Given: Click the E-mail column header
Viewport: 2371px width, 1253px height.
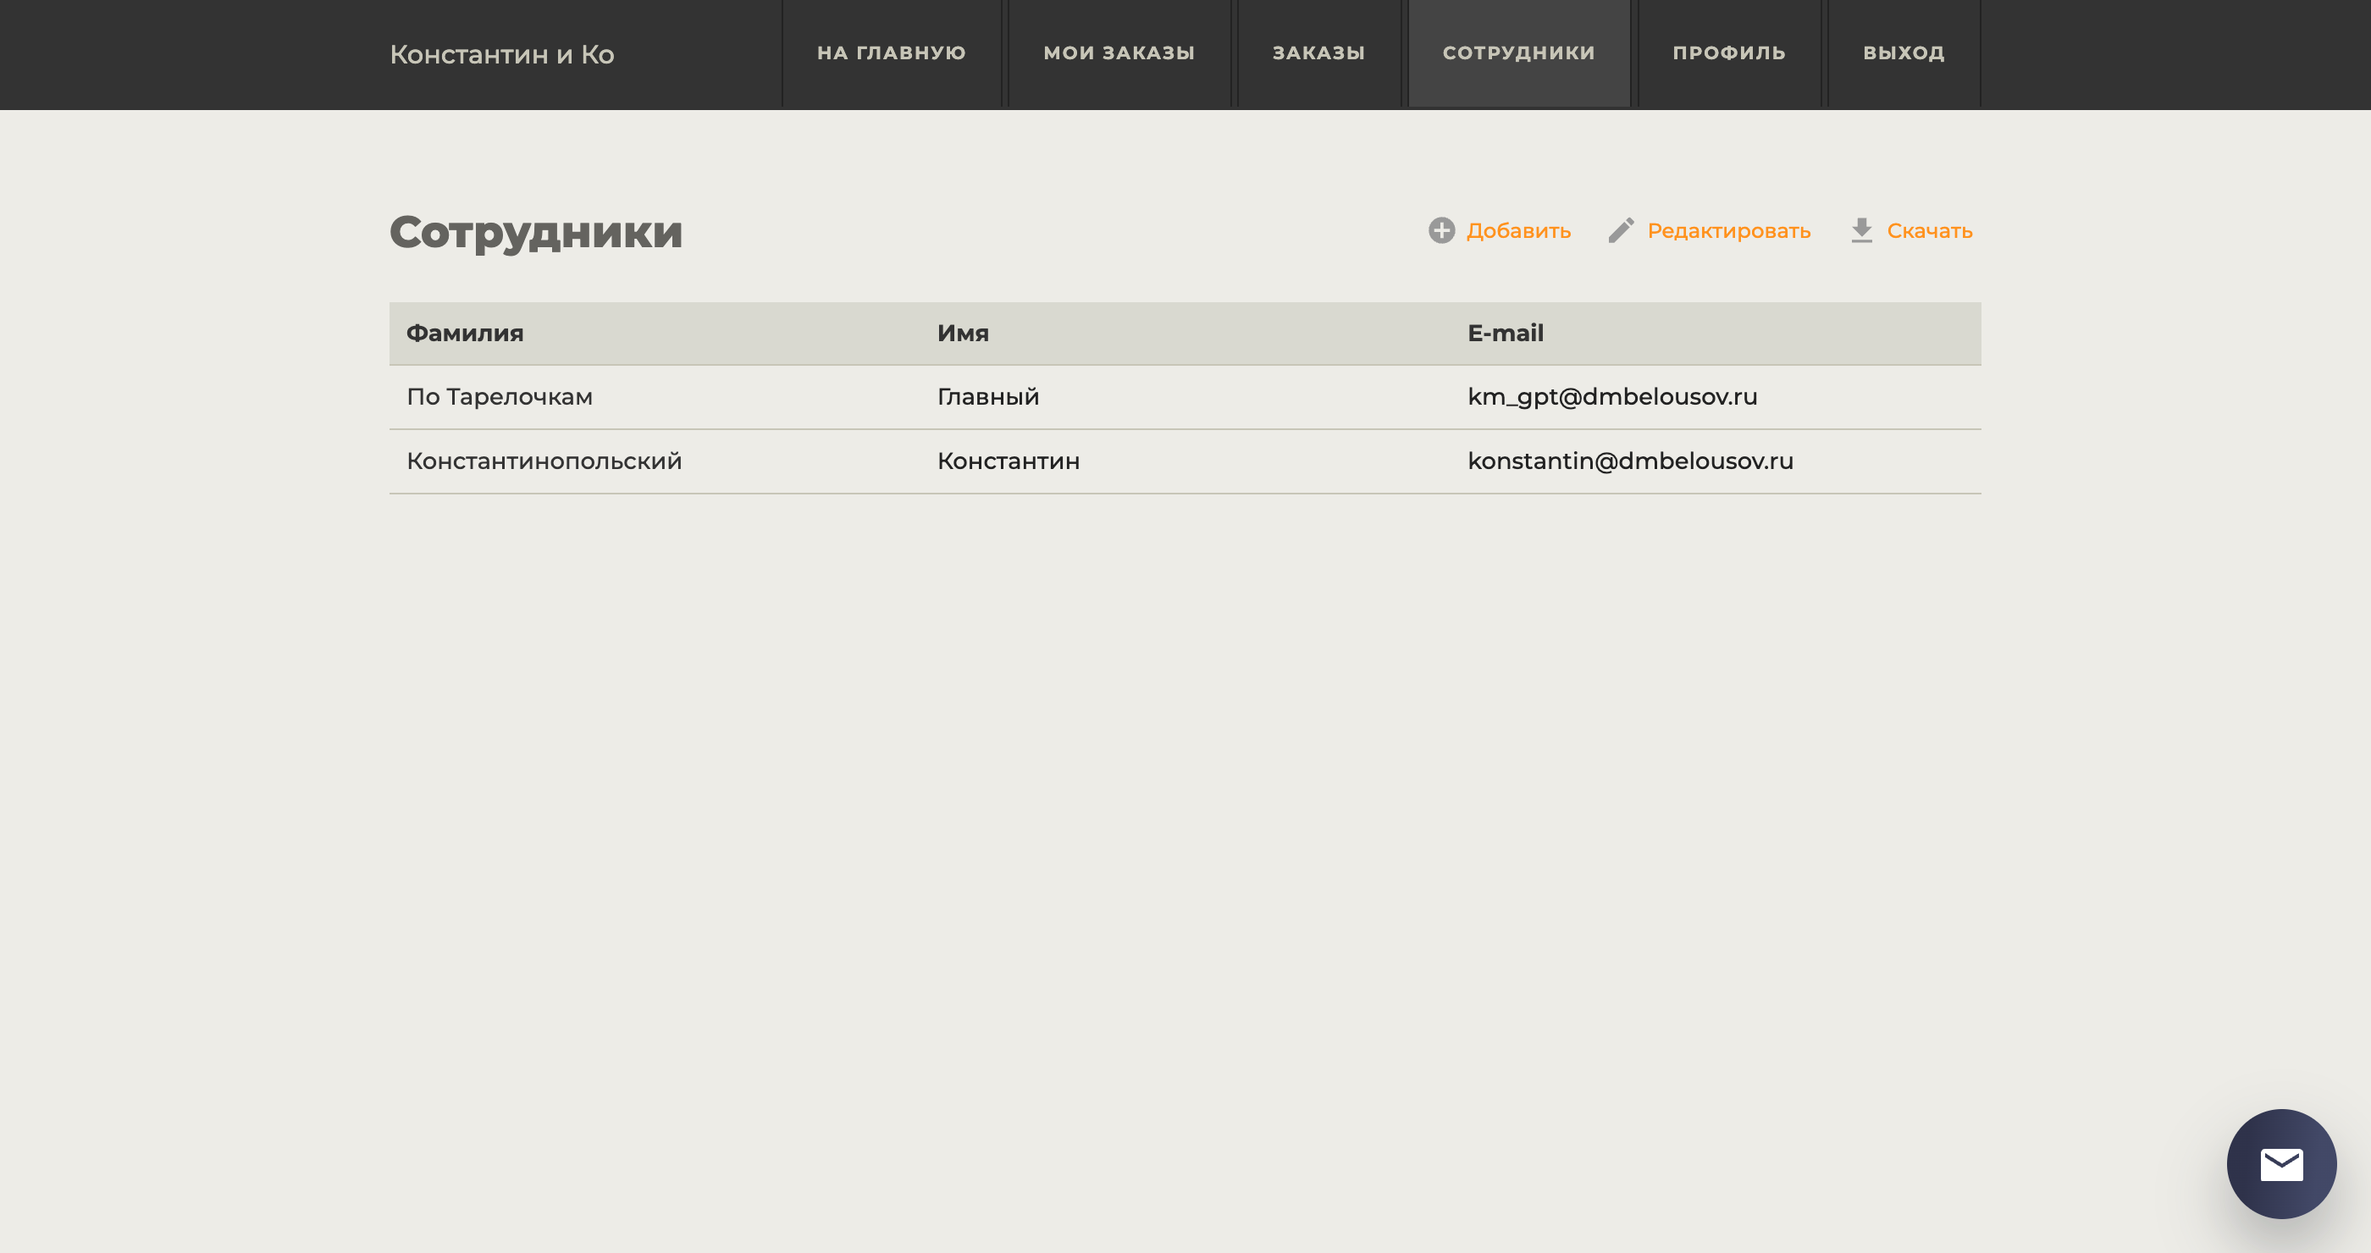Looking at the screenshot, I should 1505,333.
